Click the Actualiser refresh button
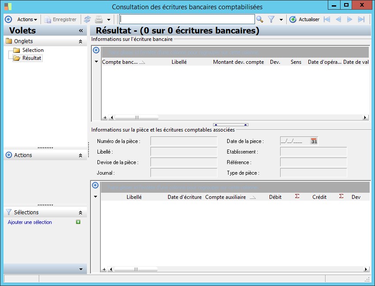The image size is (375, 286). click(304, 19)
